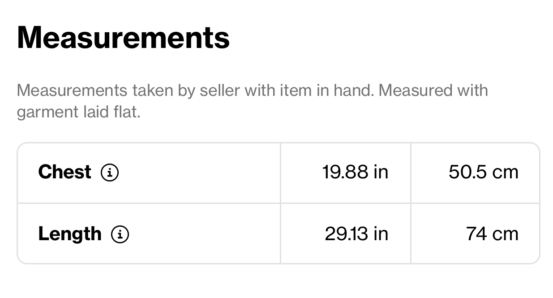Click the "Measured with" phrase
This screenshot has height=298, width=553.
[x=433, y=91]
